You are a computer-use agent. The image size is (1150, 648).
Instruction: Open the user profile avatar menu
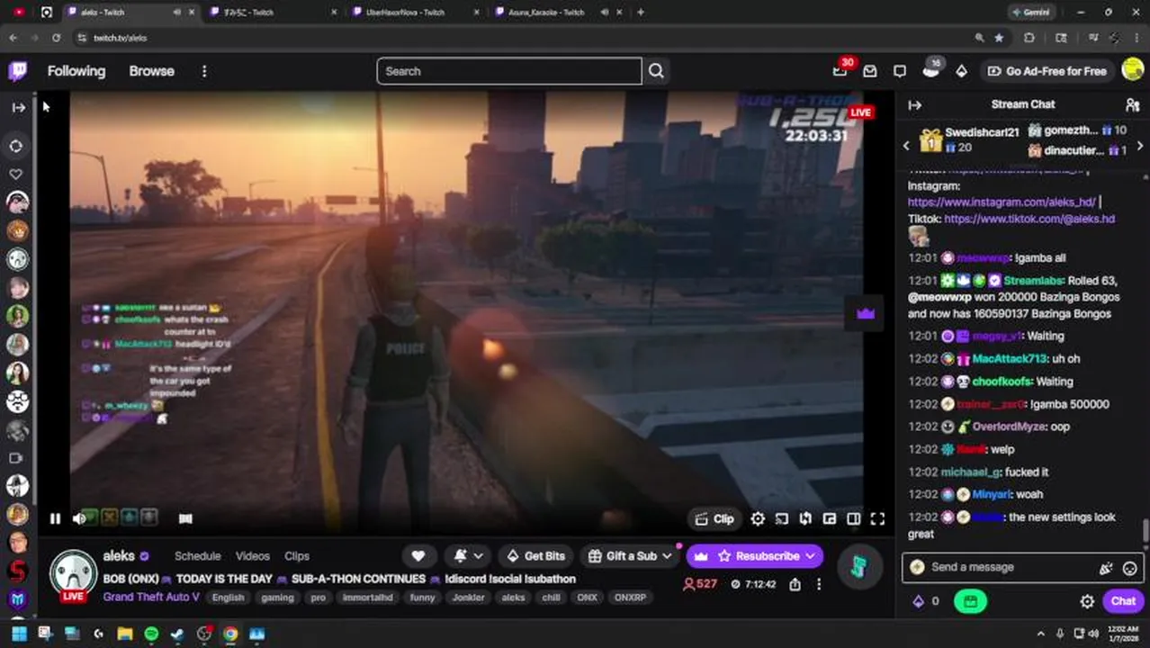[1133, 71]
